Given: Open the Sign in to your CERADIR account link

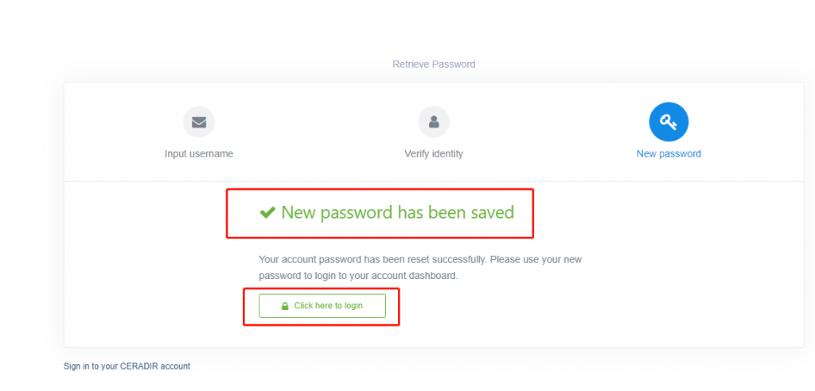Looking at the screenshot, I should [127, 366].
